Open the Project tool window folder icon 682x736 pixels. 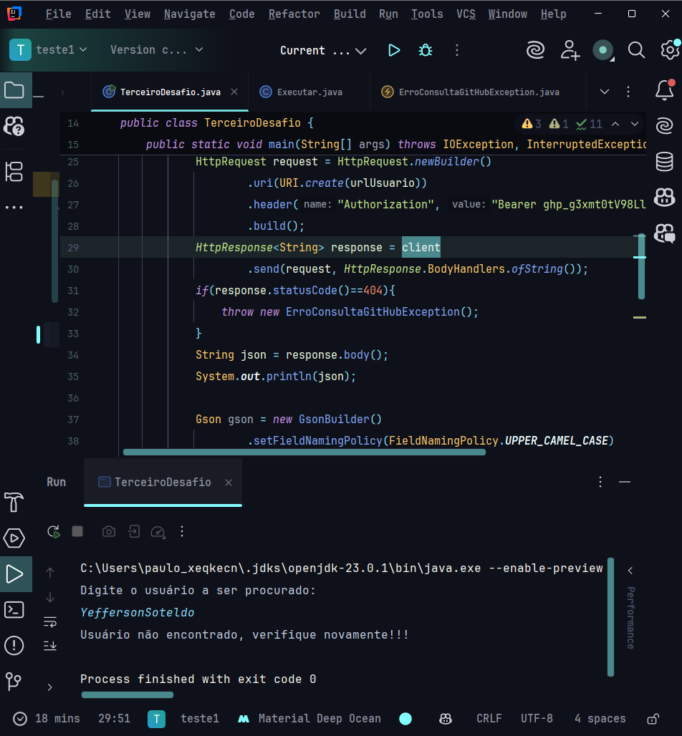[14, 90]
